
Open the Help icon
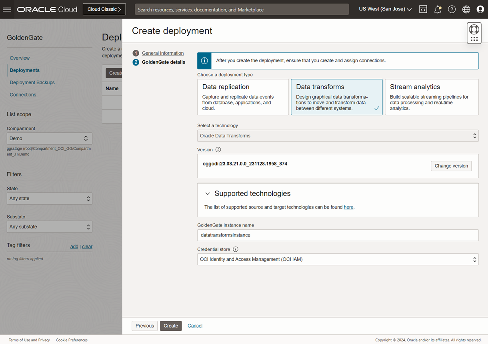tap(452, 9)
